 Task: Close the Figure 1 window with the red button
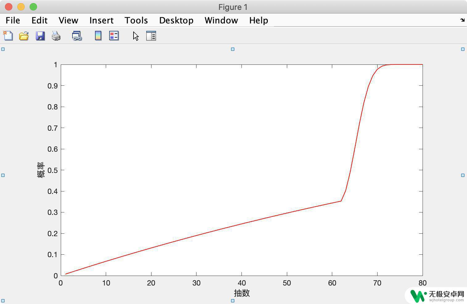9,6
